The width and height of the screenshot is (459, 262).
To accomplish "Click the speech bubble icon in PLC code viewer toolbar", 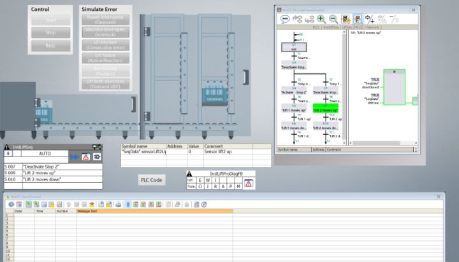I will 285,19.
